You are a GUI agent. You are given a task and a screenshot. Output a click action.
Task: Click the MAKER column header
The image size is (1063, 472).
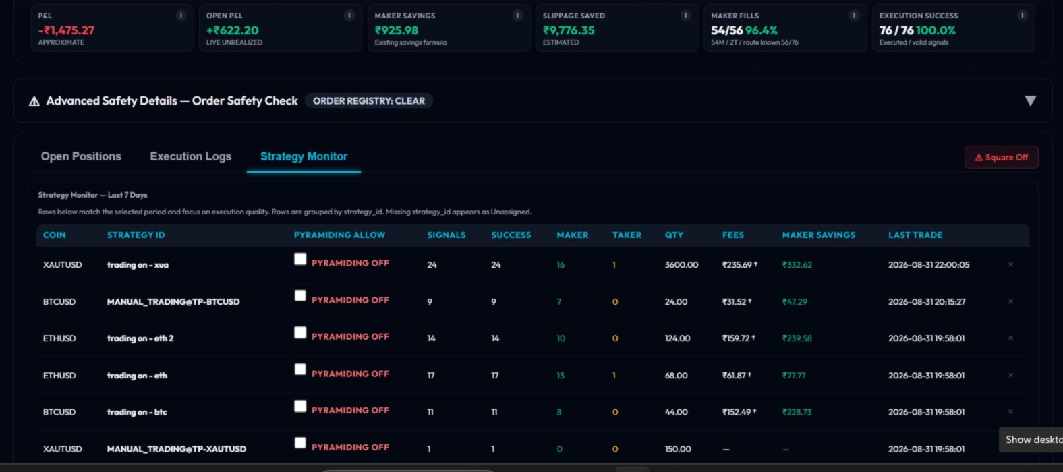pos(573,235)
